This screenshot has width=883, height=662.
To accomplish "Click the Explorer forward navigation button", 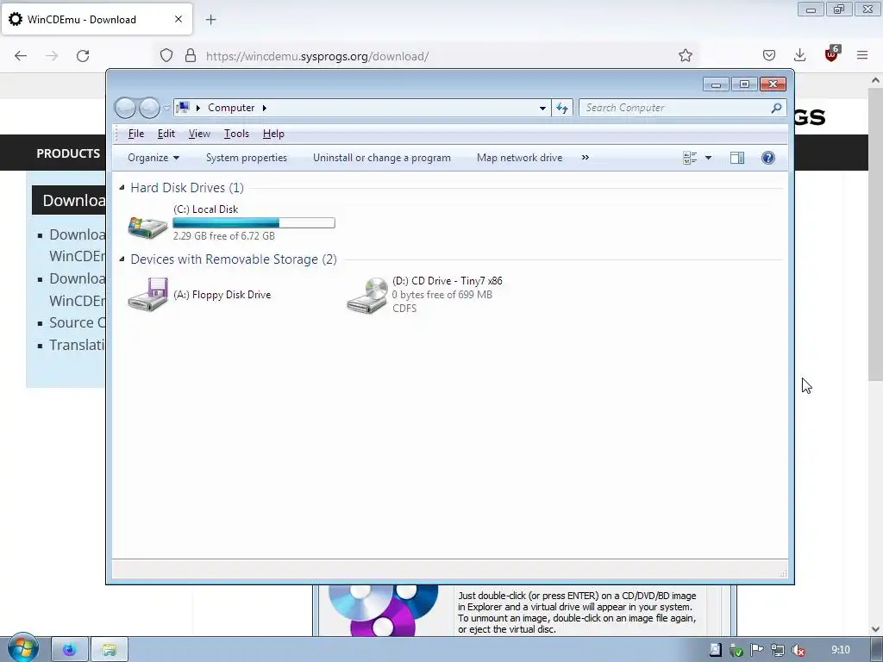I will click(149, 108).
